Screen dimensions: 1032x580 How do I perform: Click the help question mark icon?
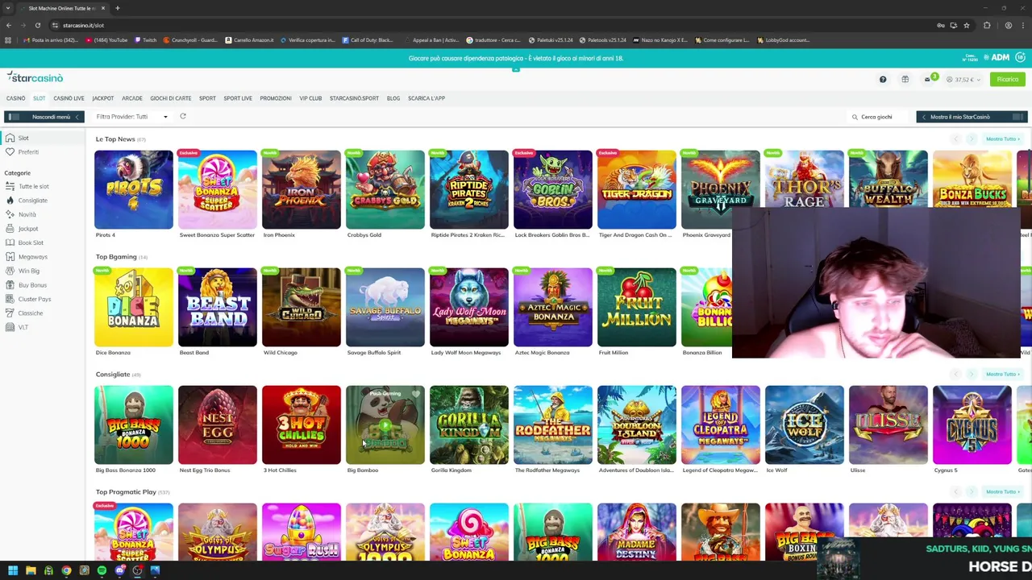883,79
